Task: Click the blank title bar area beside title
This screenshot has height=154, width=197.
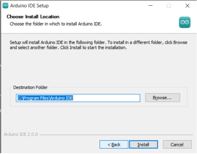Action: (98, 6)
